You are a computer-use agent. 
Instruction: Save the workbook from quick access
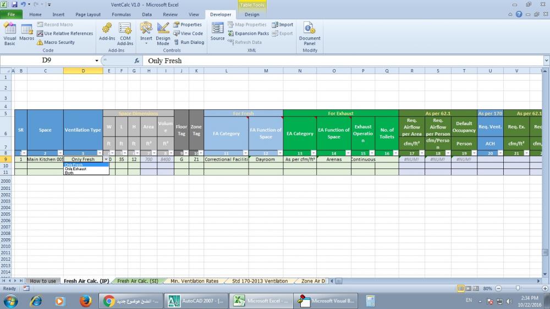(14, 4)
